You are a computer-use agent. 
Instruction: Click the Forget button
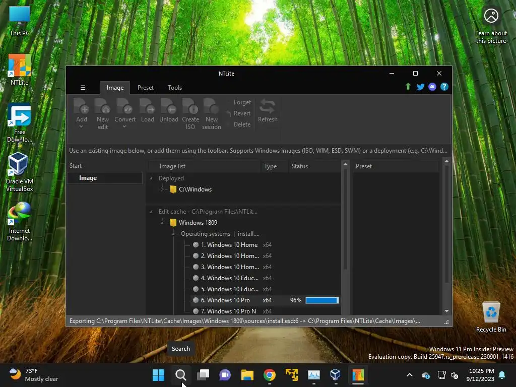(x=242, y=102)
